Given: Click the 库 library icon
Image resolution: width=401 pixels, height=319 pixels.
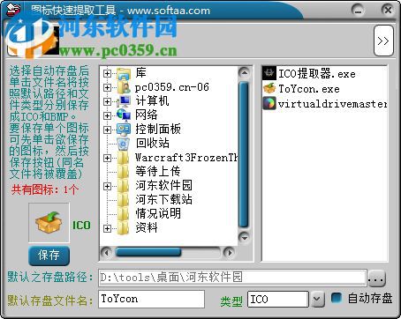Looking at the screenshot, I should pyautogui.click(x=124, y=73).
